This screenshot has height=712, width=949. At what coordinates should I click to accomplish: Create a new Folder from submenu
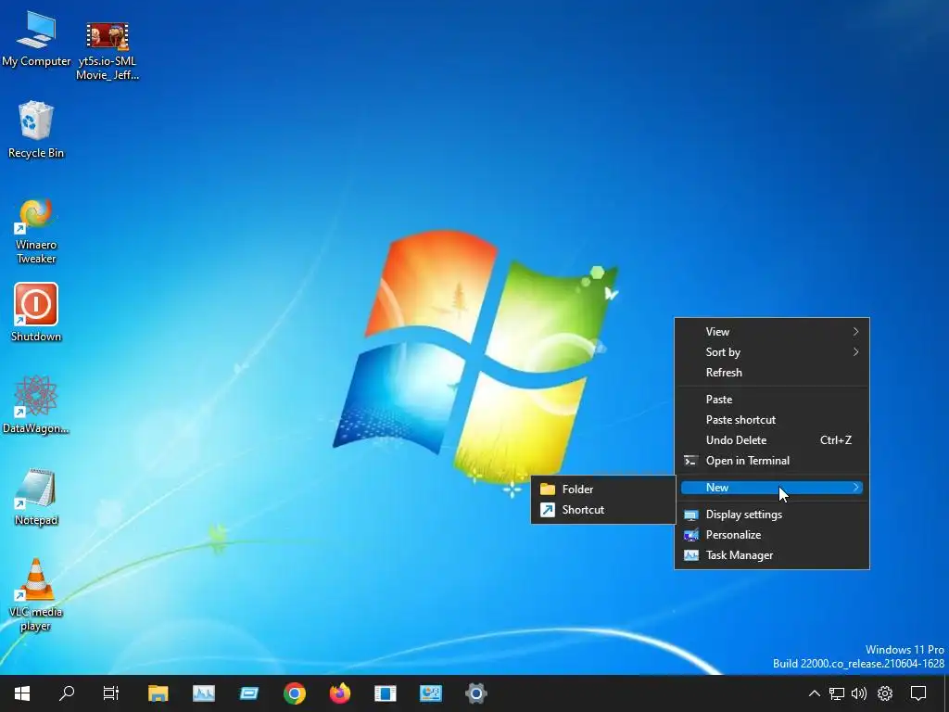click(x=602, y=489)
